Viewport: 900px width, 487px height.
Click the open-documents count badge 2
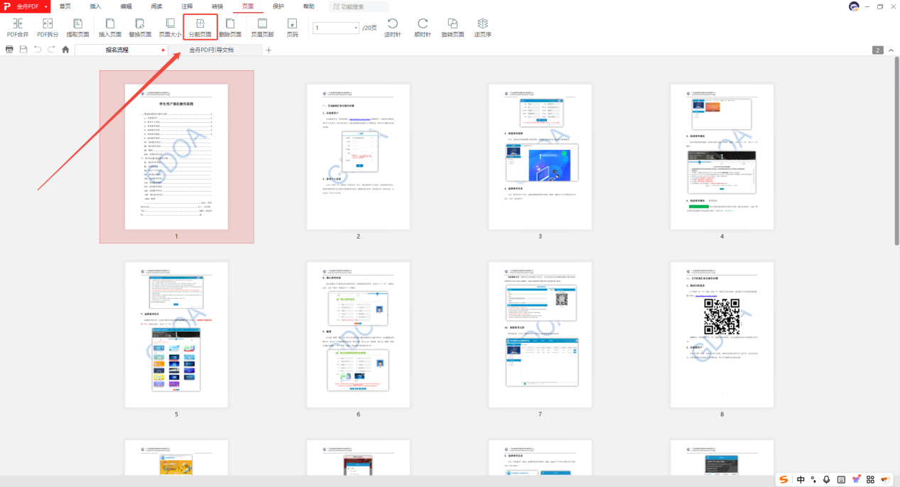tap(878, 50)
